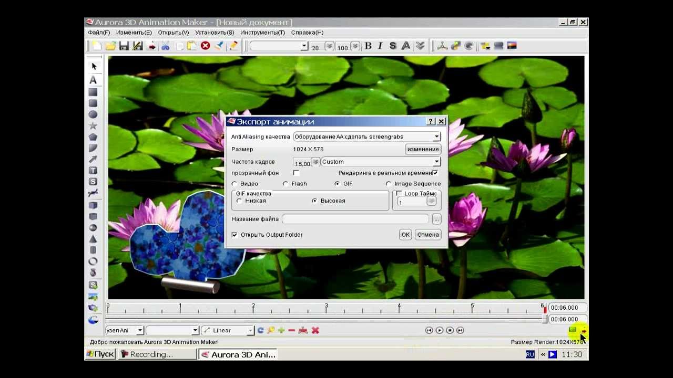The height and width of the screenshot is (378, 673).
Task: Click the red minus remove keyframe icon
Action: pos(292,330)
